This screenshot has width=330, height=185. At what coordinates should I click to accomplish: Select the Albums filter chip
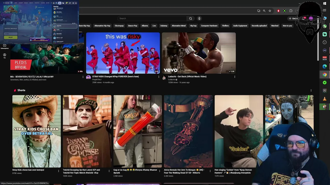click(x=145, y=26)
